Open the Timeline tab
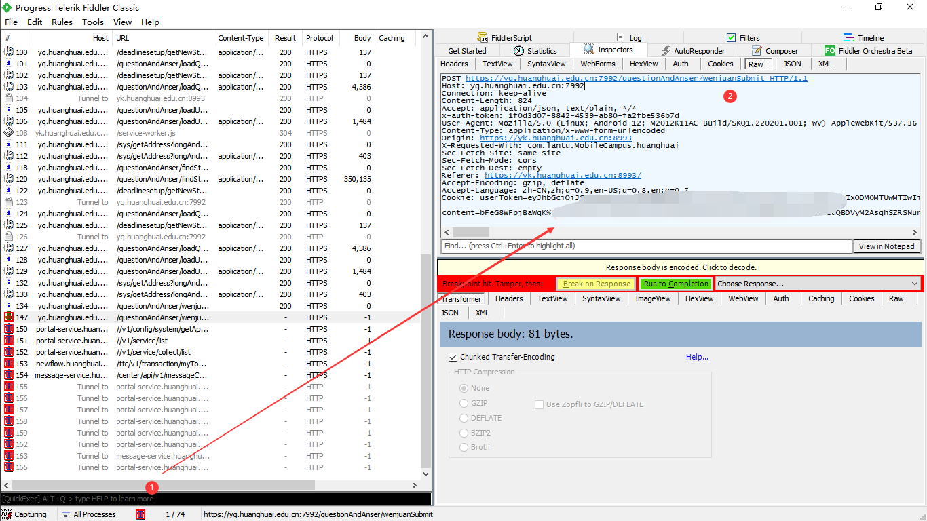Viewport: 927px width, 521px height. pos(864,38)
